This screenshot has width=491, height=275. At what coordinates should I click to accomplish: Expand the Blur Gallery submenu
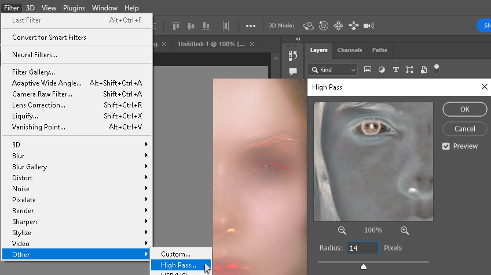(x=76, y=166)
